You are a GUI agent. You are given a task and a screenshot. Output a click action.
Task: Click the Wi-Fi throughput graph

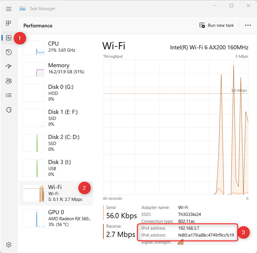(176, 127)
